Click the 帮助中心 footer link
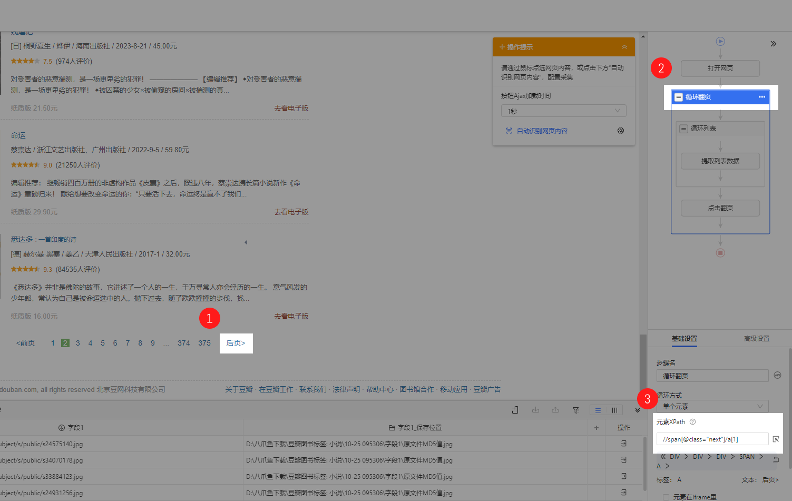This screenshot has height=501, width=792. 380,390
